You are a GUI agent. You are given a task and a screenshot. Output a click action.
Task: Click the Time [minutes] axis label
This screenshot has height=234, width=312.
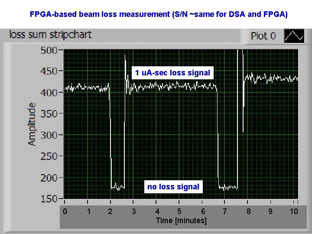click(181, 221)
